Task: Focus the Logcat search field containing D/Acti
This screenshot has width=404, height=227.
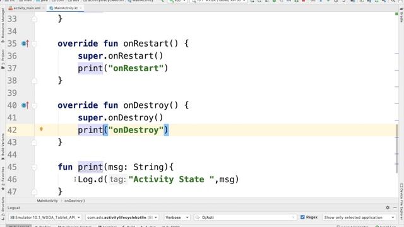Action: coord(245,218)
